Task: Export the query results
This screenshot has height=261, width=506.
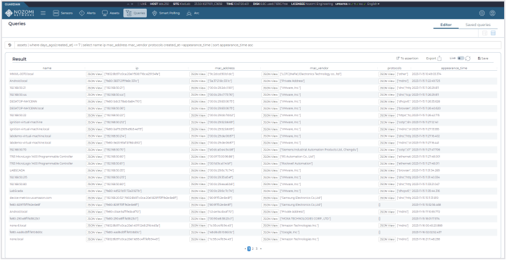Action: click(436, 58)
